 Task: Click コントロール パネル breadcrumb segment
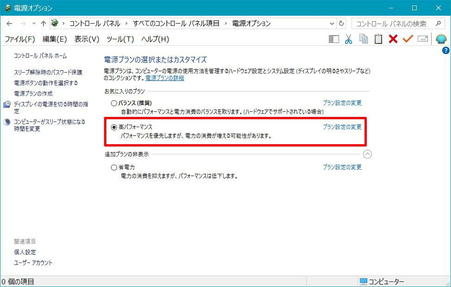point(95,23)
